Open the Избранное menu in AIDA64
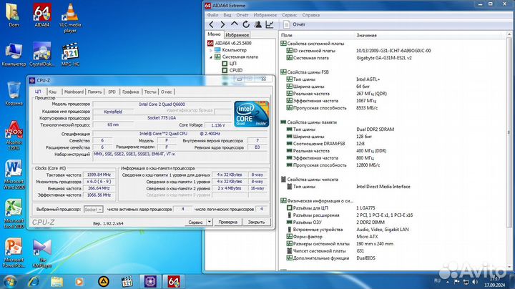Screen dimensions: 515x289 (265, 15)
